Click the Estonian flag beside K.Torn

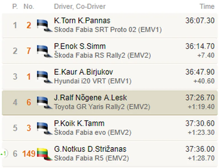click(45, 26)
